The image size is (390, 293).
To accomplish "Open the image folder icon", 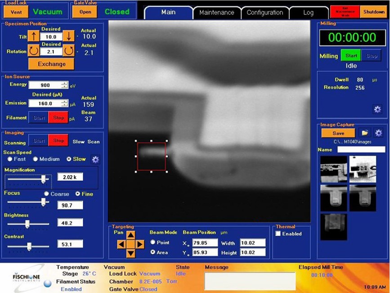I will pos(364,133).
